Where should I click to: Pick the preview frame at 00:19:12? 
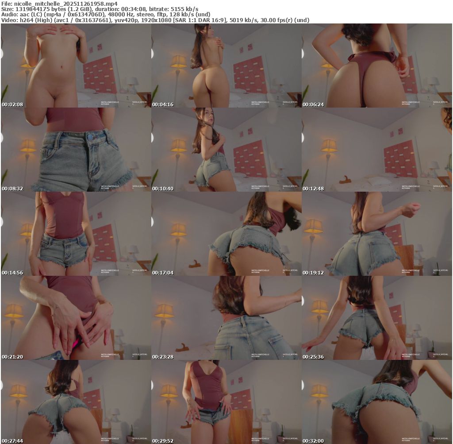click(x=377, y=234)
